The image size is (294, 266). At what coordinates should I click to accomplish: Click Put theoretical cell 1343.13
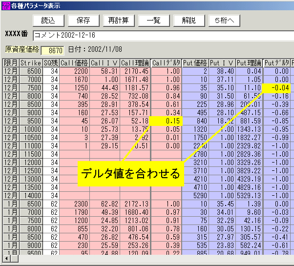pos(249,129)
